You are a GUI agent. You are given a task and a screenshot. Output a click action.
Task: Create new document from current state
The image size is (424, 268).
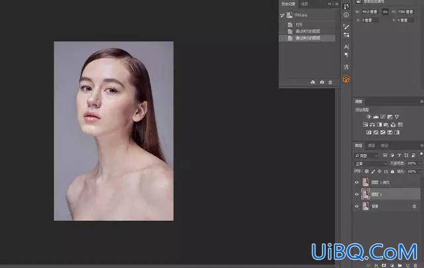(313, 82)
